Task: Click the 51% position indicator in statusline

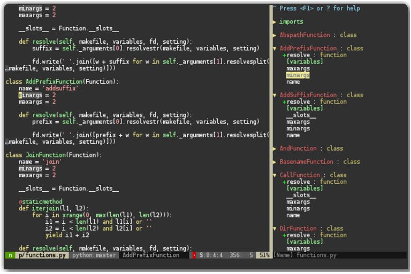Action: (264, 255)
